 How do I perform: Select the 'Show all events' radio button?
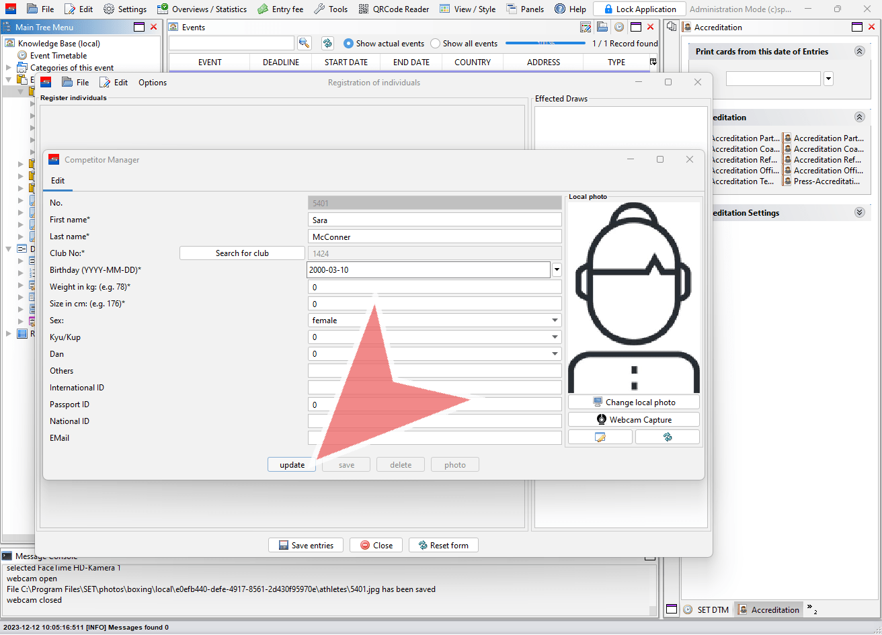pos(436,44)
